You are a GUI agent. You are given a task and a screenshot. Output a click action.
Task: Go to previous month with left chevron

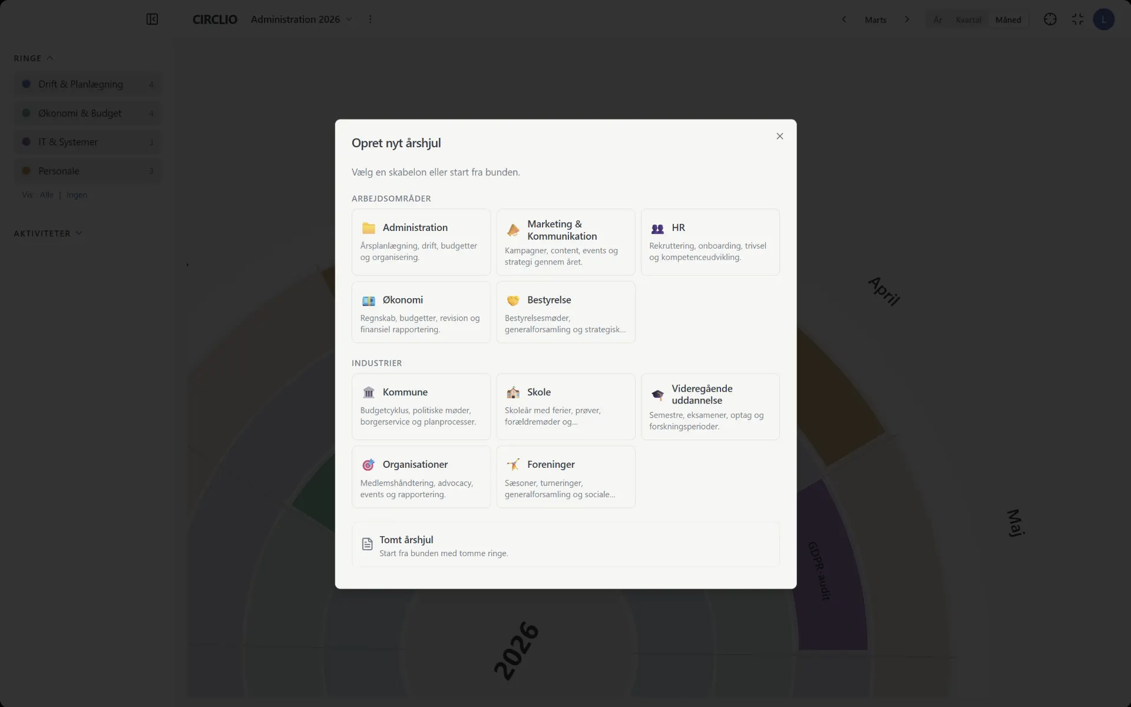tap(844, 19)
